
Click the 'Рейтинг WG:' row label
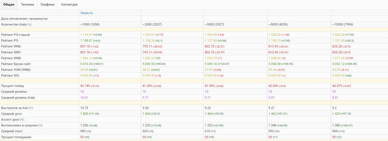pos(11,76)
